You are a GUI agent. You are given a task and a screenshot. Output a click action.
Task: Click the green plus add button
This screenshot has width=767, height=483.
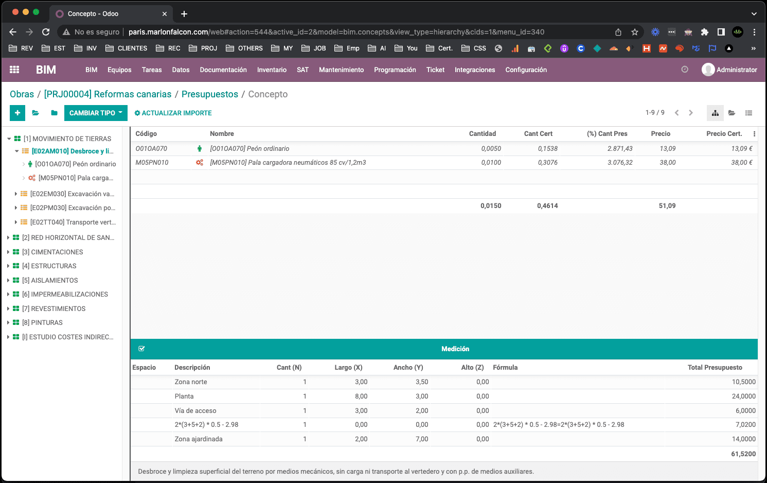tap(17, 113)
